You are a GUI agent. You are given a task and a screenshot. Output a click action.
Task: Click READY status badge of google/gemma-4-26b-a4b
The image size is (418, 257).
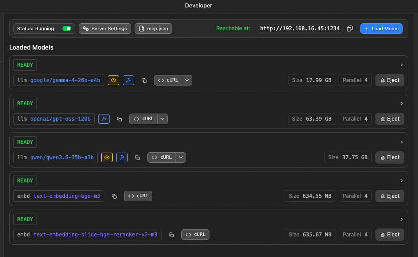(25, 65)
